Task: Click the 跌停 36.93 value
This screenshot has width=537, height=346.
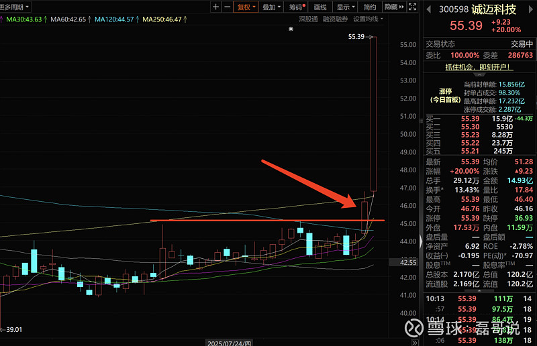Action: (x=524, y=218)
